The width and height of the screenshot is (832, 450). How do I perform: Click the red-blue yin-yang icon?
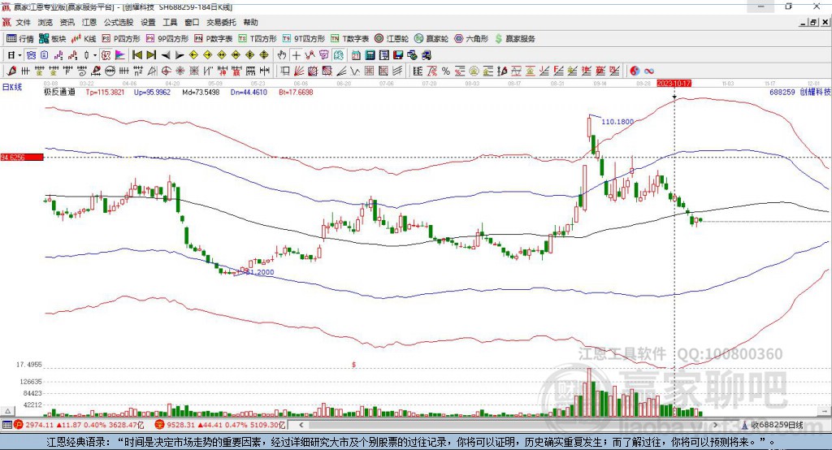[x=635, y=71]
